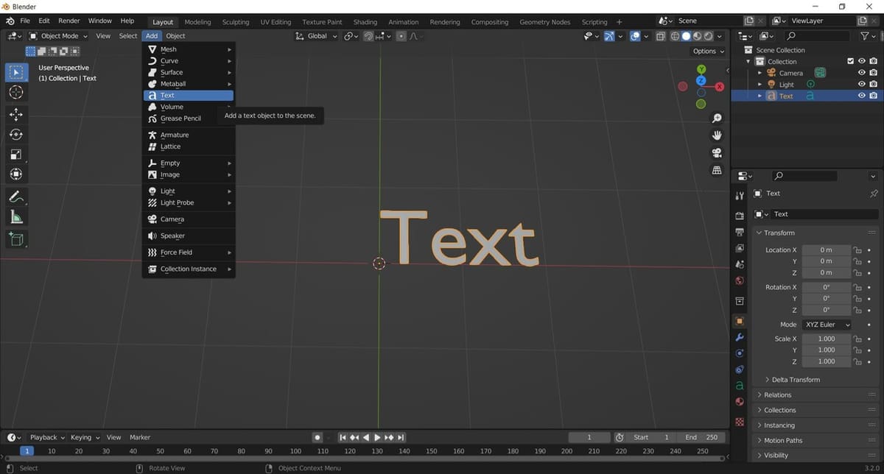
Task: Open the Global transform orientation dropdown
Action: 317,36
